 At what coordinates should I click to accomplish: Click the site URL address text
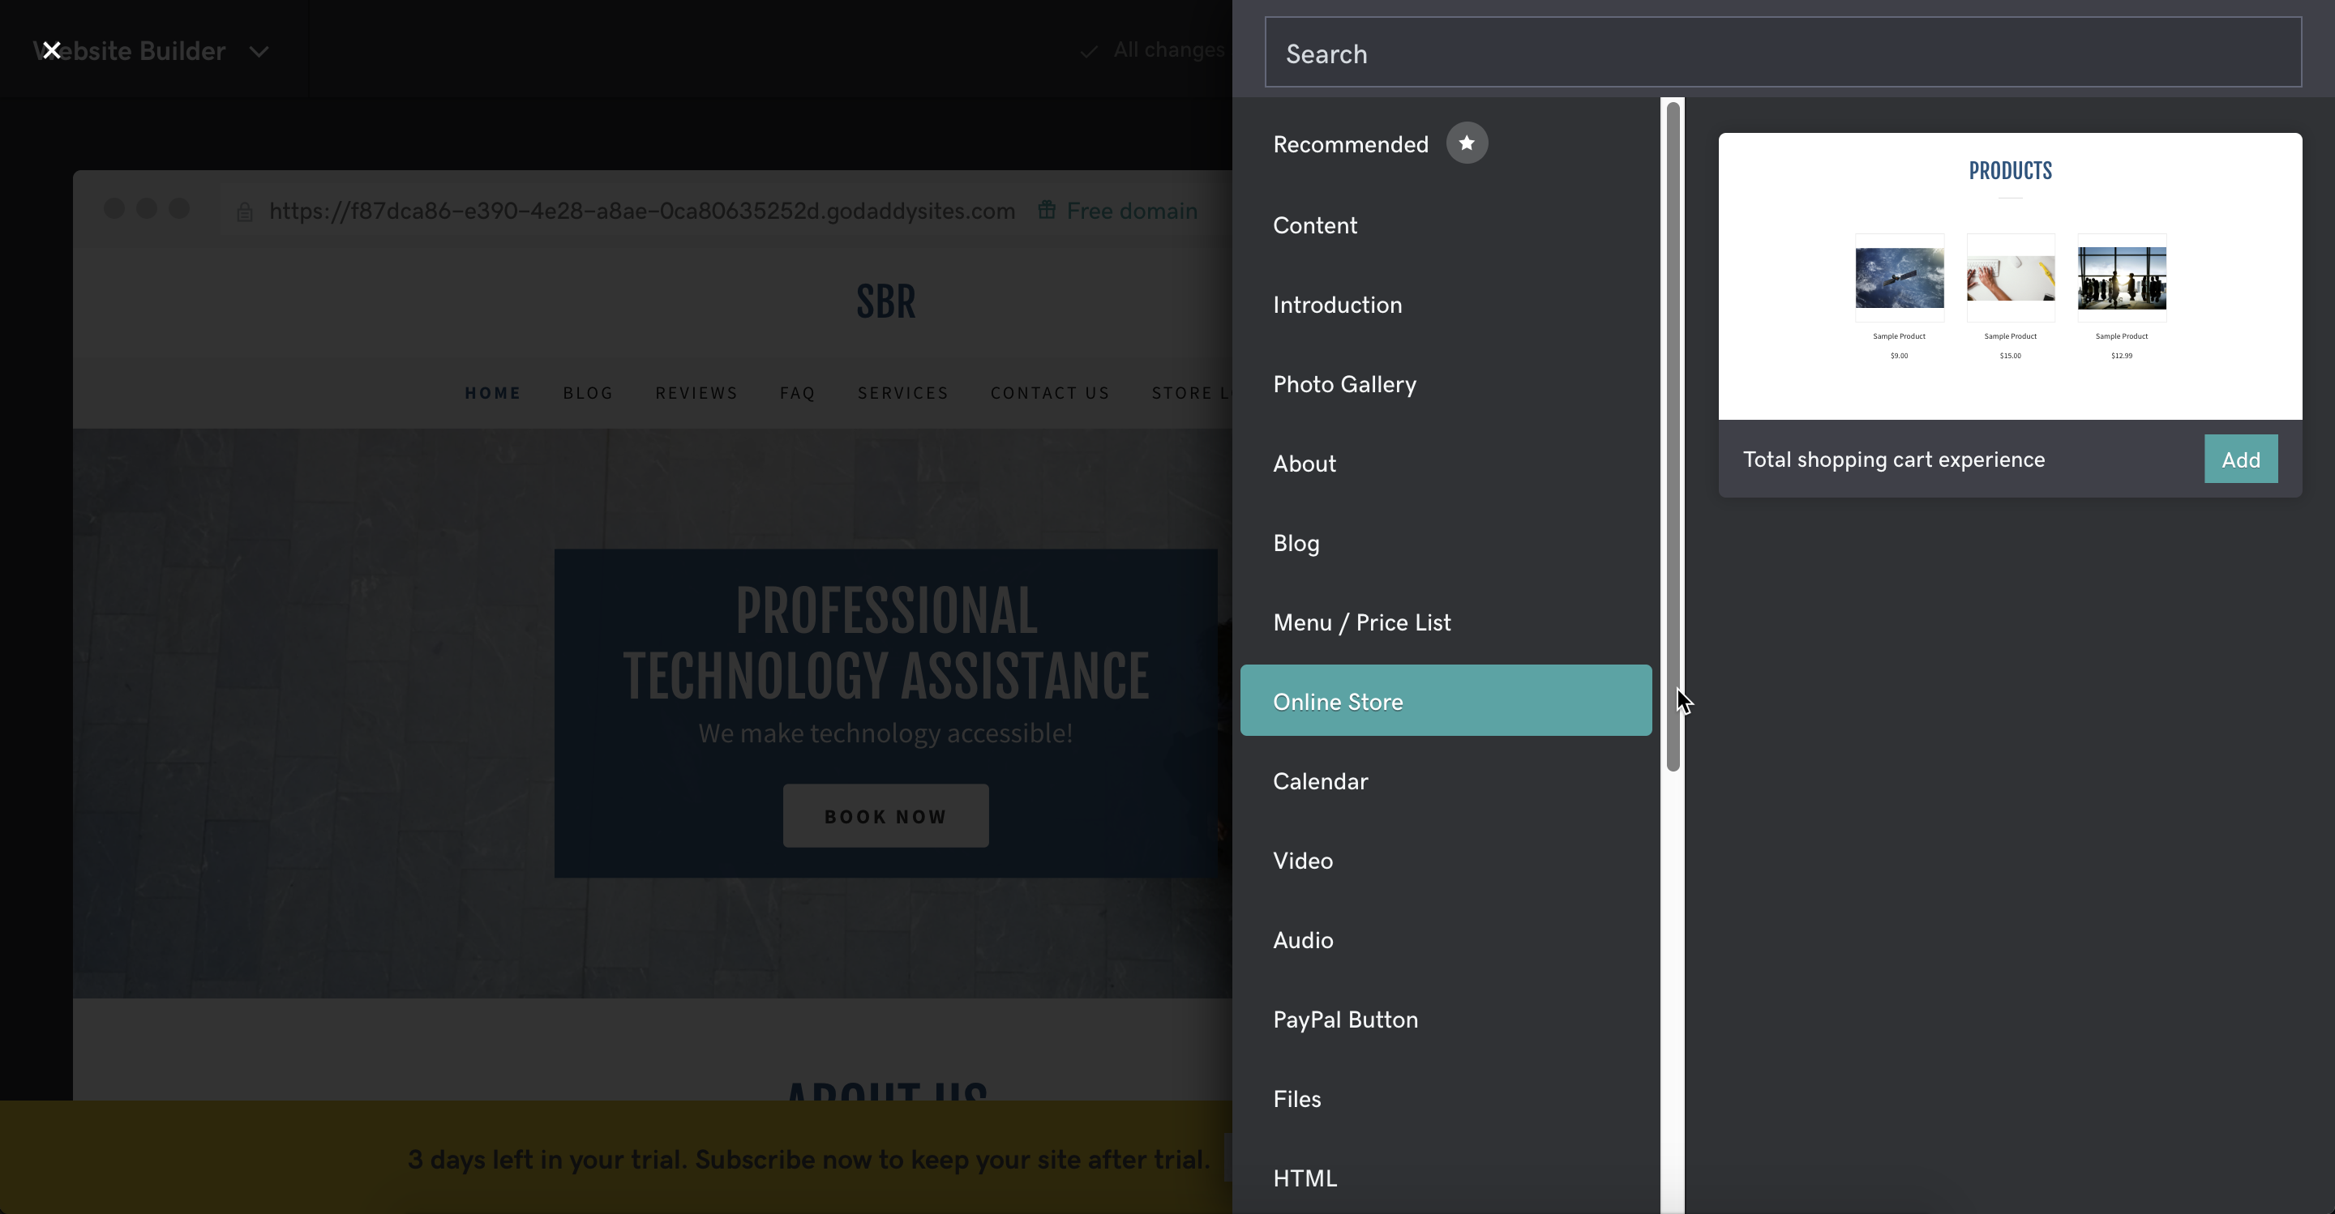[x=642, y=211]
